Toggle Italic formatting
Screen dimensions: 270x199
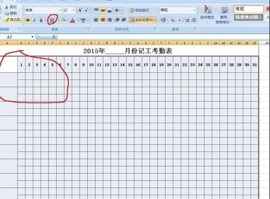coord(35,20)
